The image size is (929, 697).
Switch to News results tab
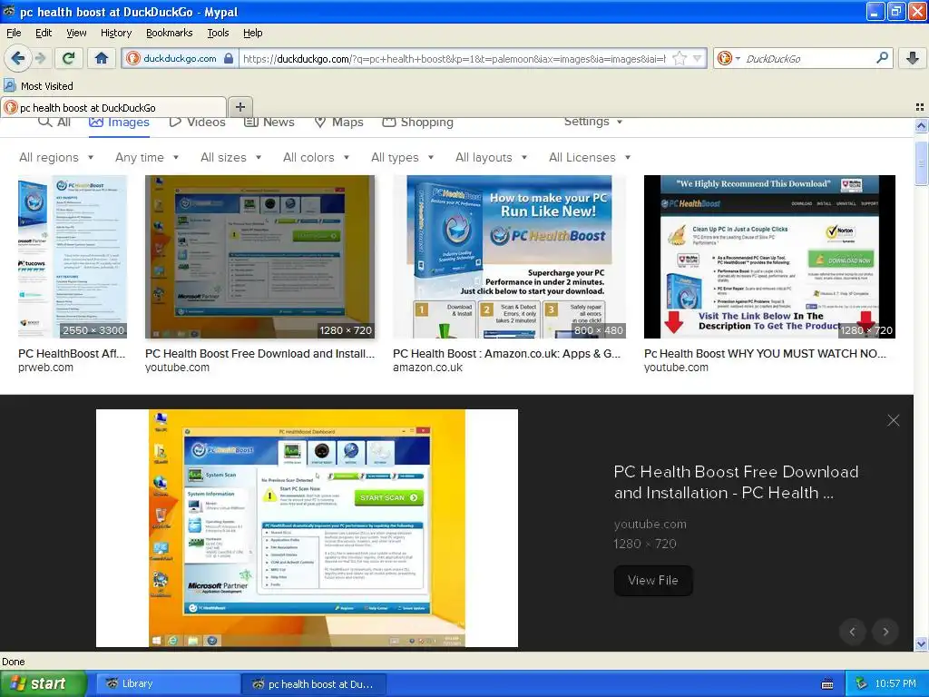click(x=269, y=123)
